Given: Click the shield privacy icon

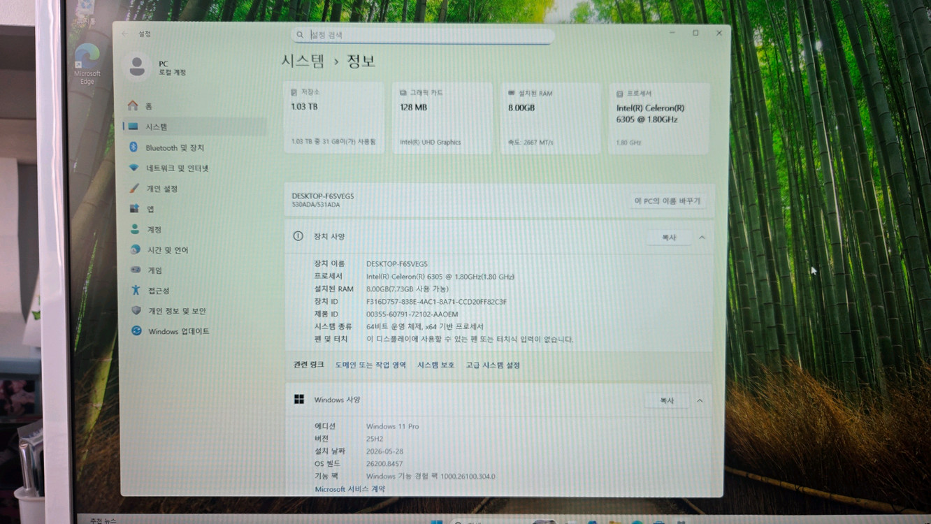Looking at the screenshot, I should coord(136,311).
